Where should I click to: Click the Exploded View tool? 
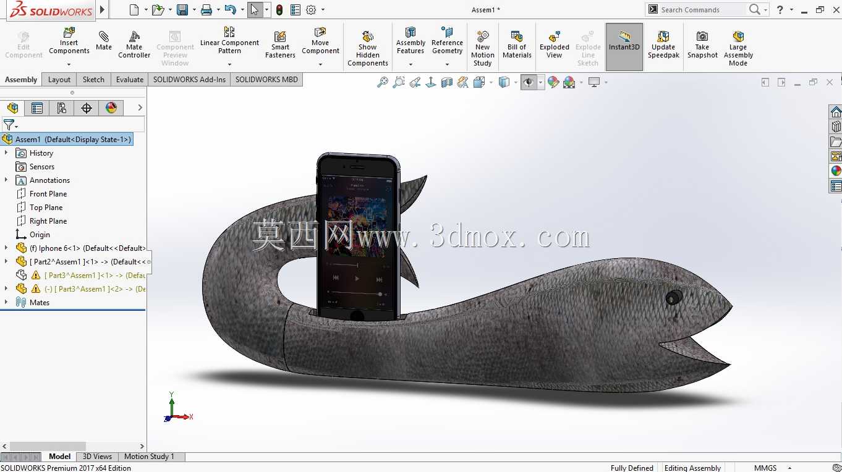click(555, 44)
